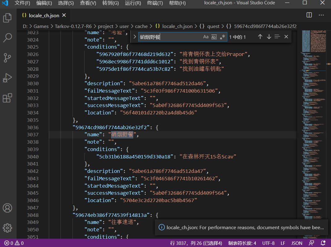Click the minimap code overview

coord(313,135)
